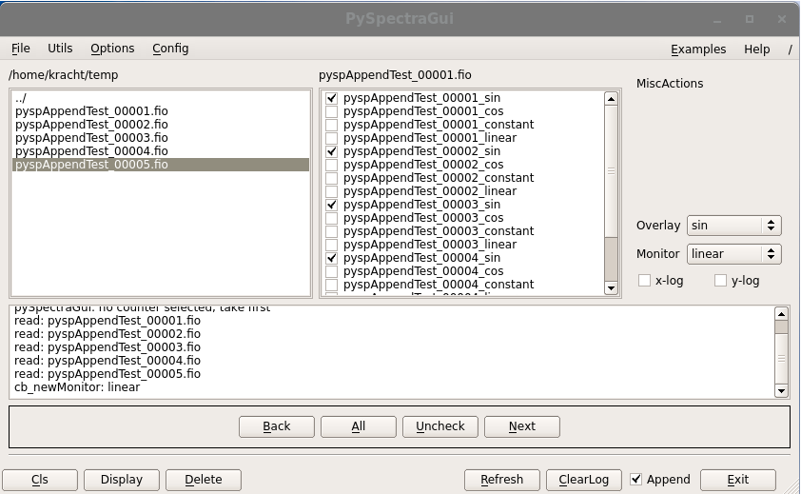Uncheck pyspAppendTest_00003_sin checkbox
801x494 pixels.
(332, 205)
